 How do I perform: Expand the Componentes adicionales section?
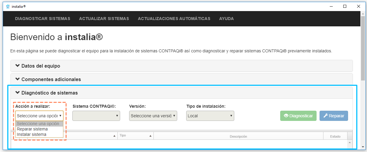[181, 79]
